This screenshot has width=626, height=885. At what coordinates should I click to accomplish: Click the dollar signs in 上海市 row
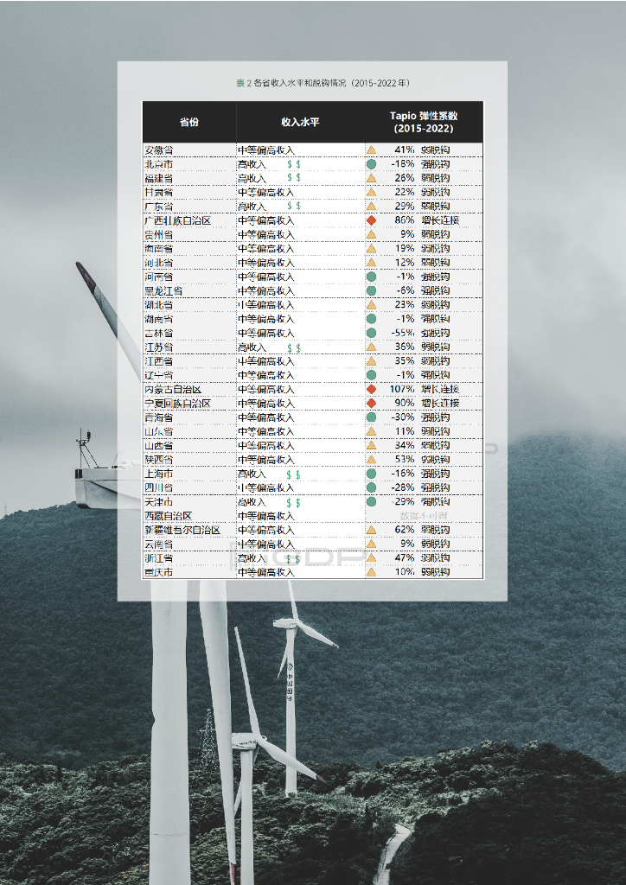(293, 474)
